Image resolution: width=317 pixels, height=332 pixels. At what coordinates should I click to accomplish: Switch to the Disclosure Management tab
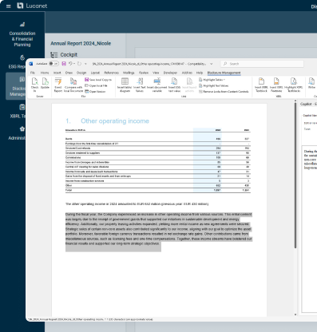pos(224,73)
